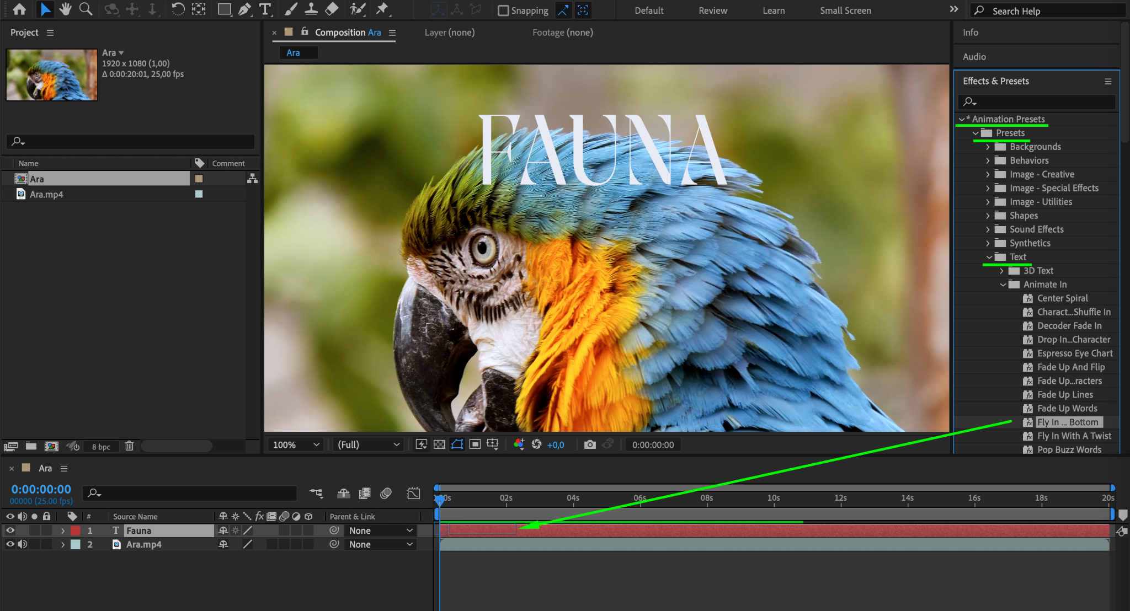Select the Horizontal Type tool
The height and width of the screenshot is (611, 1130).
pos(265,9)
